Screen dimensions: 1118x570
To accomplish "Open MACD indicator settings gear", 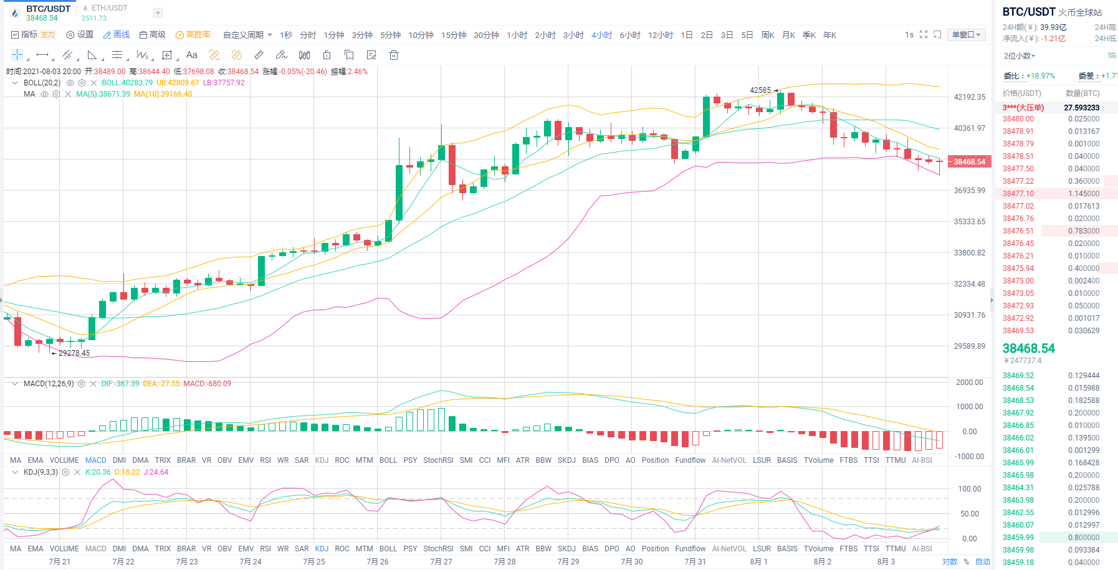I will point(81,384).
